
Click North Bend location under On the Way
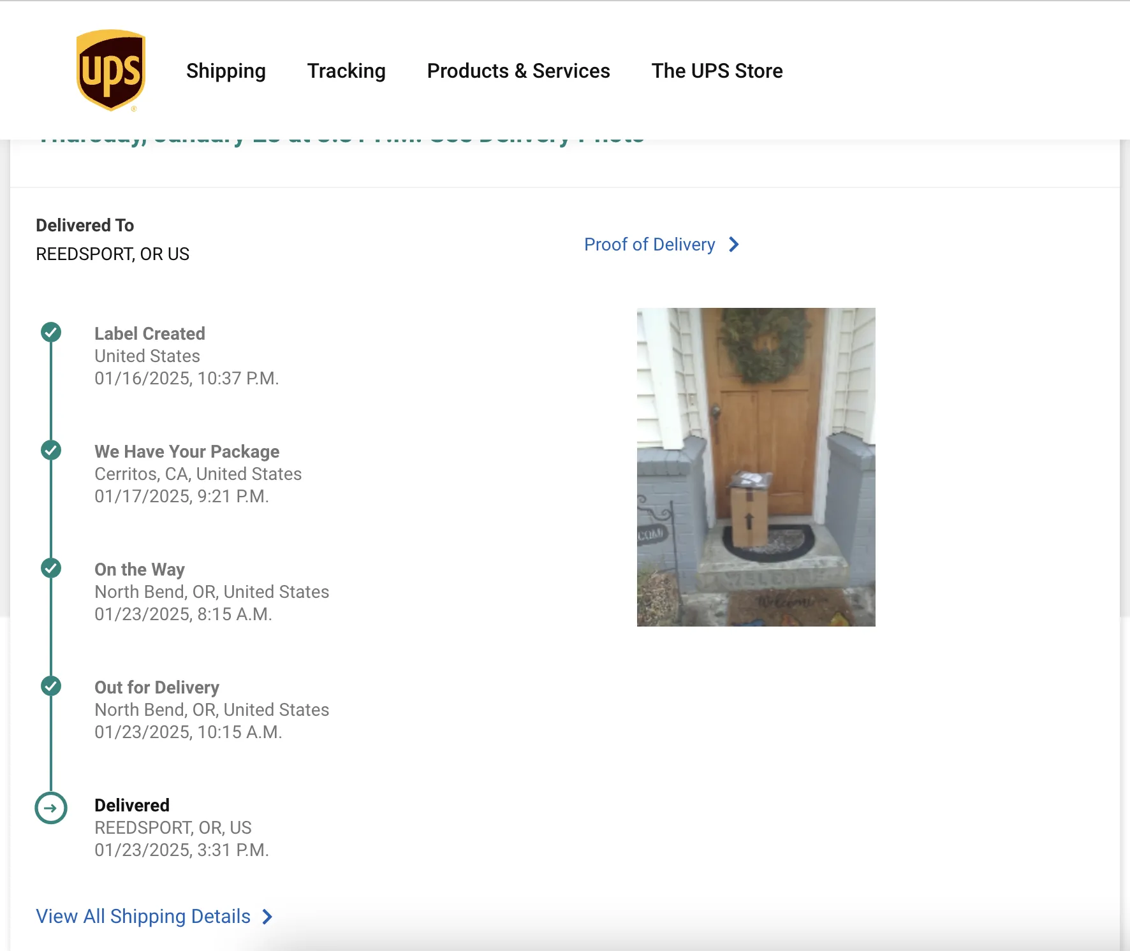coord(212,592)
